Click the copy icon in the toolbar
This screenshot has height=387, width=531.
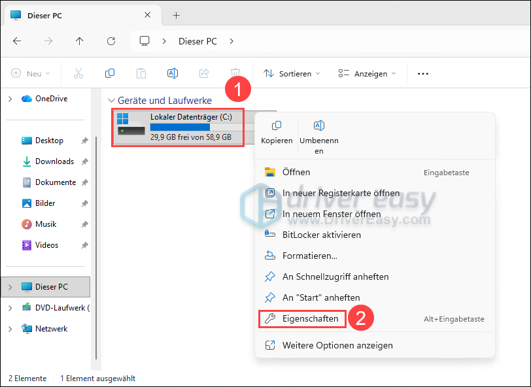(x=110, y=73)
